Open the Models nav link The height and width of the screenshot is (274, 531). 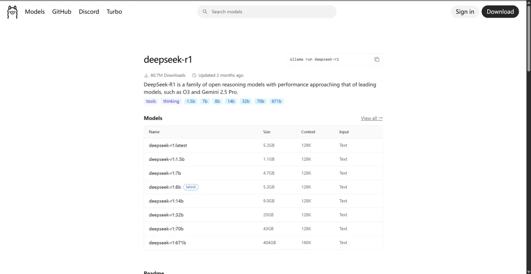(35, 11)
